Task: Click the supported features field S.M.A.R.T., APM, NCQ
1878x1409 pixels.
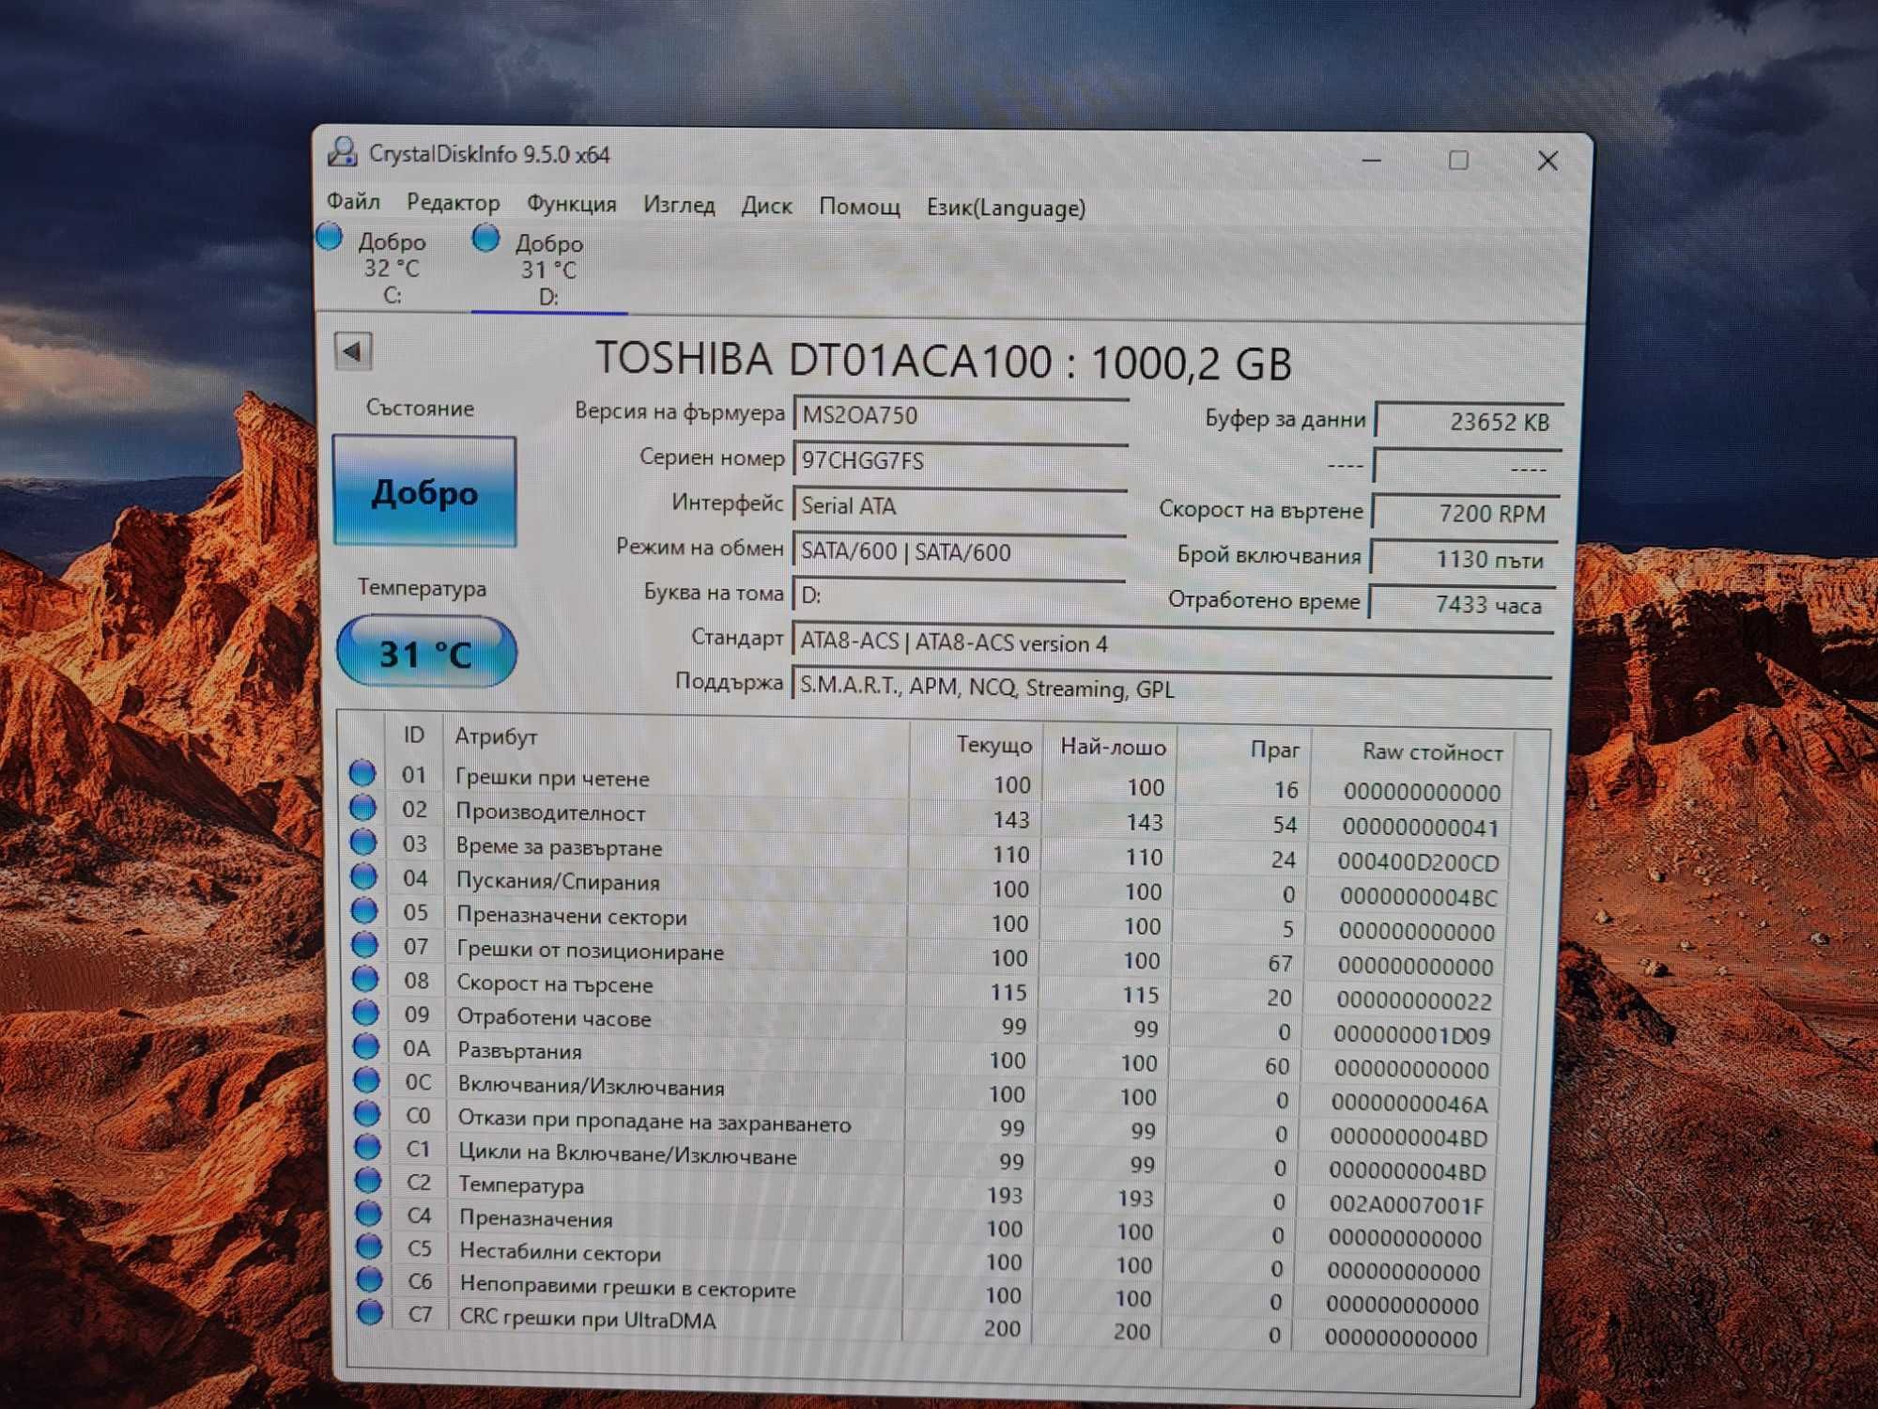Action: (x=1173, y=687)
